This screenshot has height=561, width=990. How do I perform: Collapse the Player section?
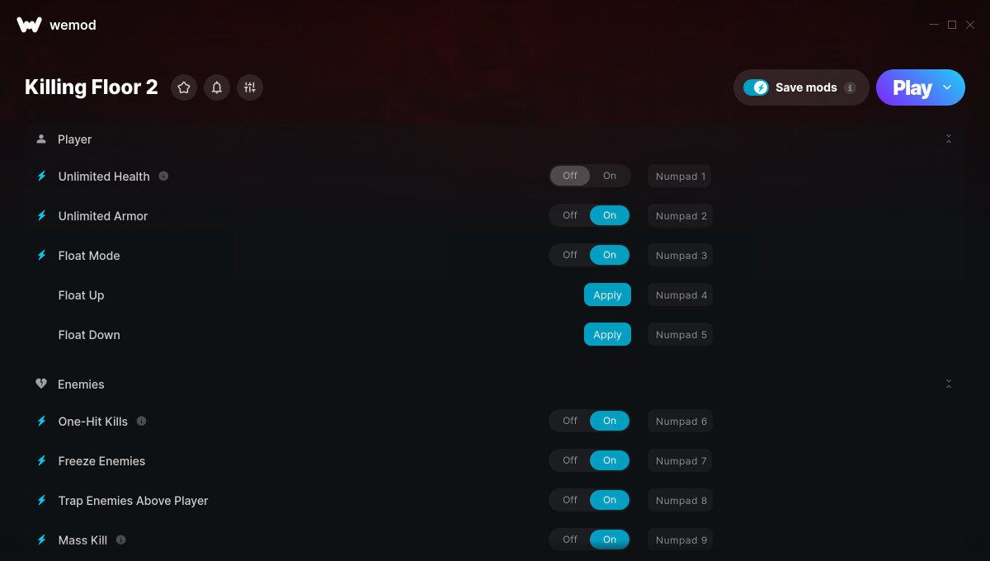coord(949,139)
